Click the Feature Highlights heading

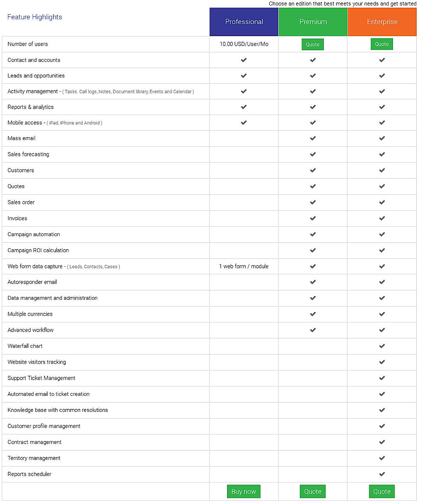click(34, 17)
